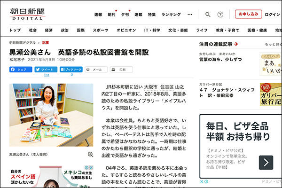Go to the ライフ section tab
The width and height of the screenshot is (282, 188).
point(202,30)
